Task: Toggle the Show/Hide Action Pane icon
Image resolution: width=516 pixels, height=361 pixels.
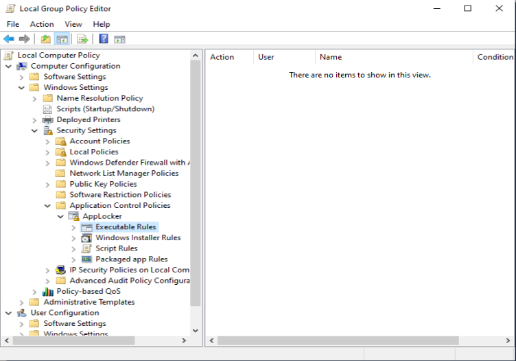Action: point(119,40)
